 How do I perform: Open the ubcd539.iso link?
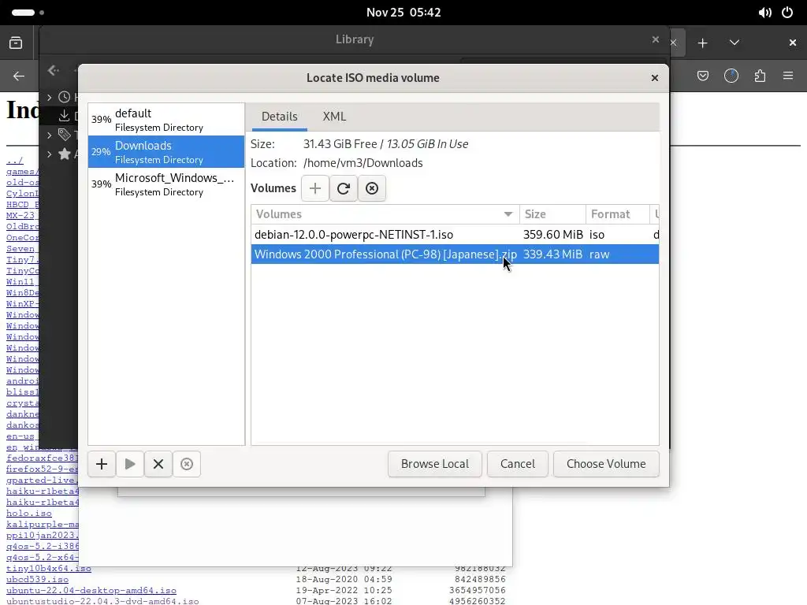point(38,580)
